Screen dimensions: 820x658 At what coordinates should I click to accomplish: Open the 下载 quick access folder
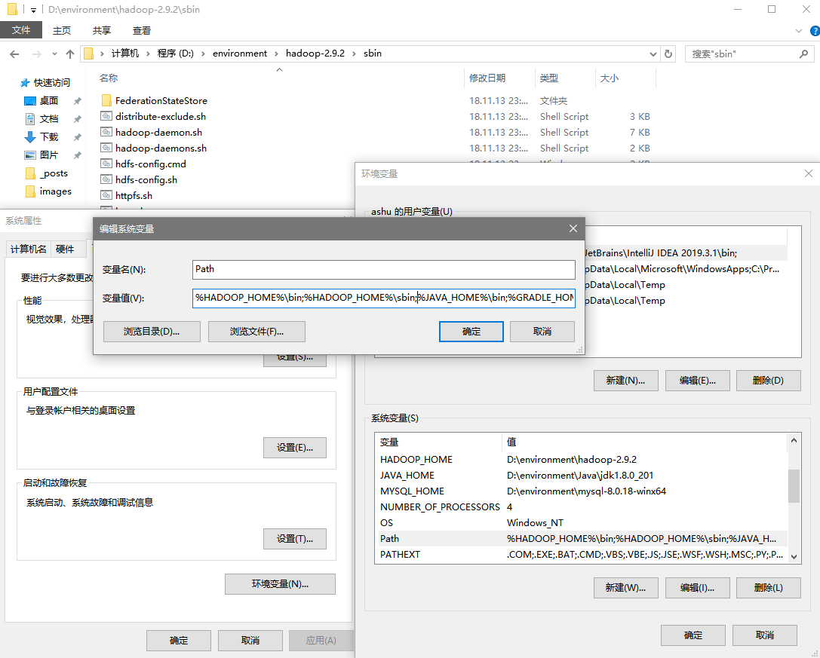[x=48, y=137]
